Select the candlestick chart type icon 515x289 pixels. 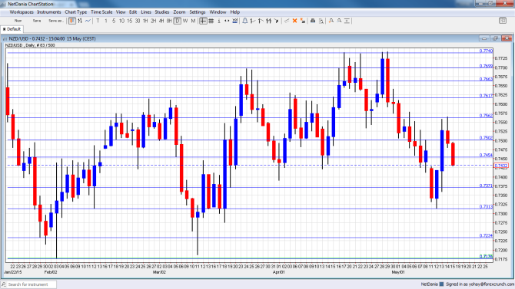coord(72,21)
